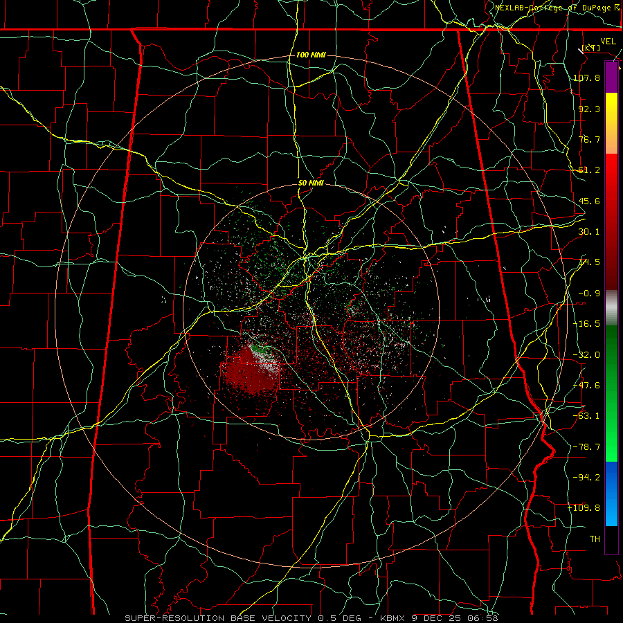Click the 30.1 value on velocity scale

(x=589, y=232)
